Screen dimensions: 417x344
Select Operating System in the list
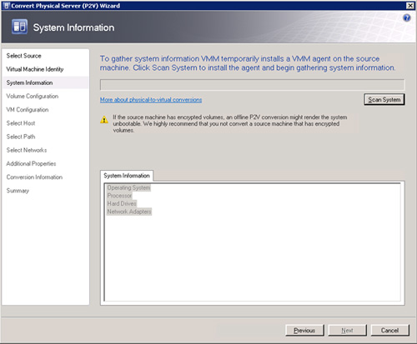click(x=128, y=188)
